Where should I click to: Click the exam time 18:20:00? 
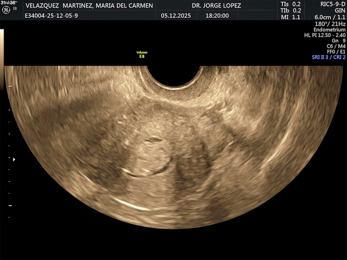[217, 16]
